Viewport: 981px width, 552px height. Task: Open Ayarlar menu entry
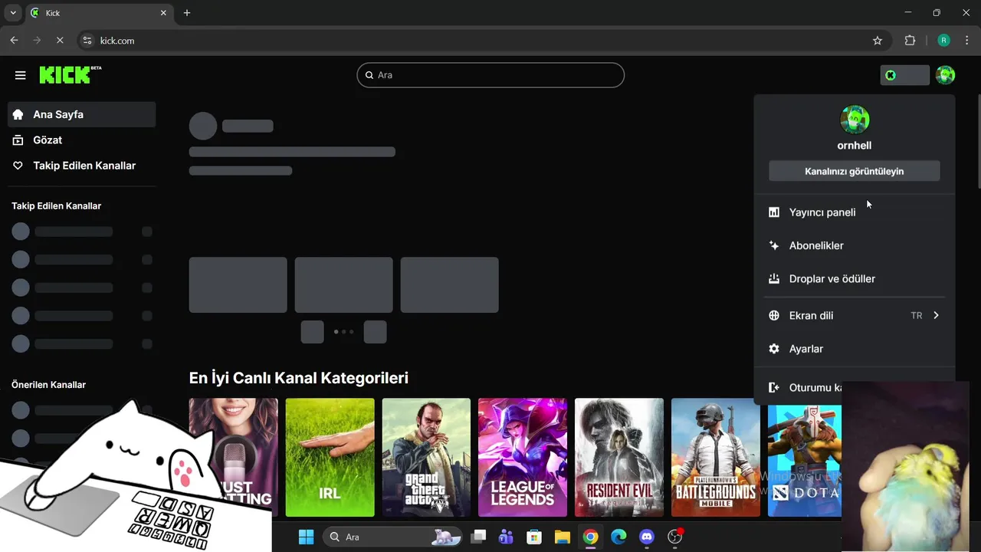pyautogui.click(x=855, y=349)
